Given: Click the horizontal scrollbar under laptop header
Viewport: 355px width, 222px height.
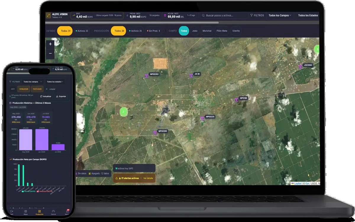Looking at the screenshot, I should 132,22.
